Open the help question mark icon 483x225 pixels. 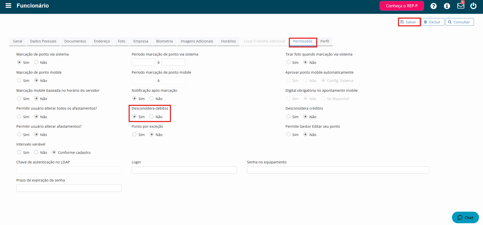(x=433, y=6)
